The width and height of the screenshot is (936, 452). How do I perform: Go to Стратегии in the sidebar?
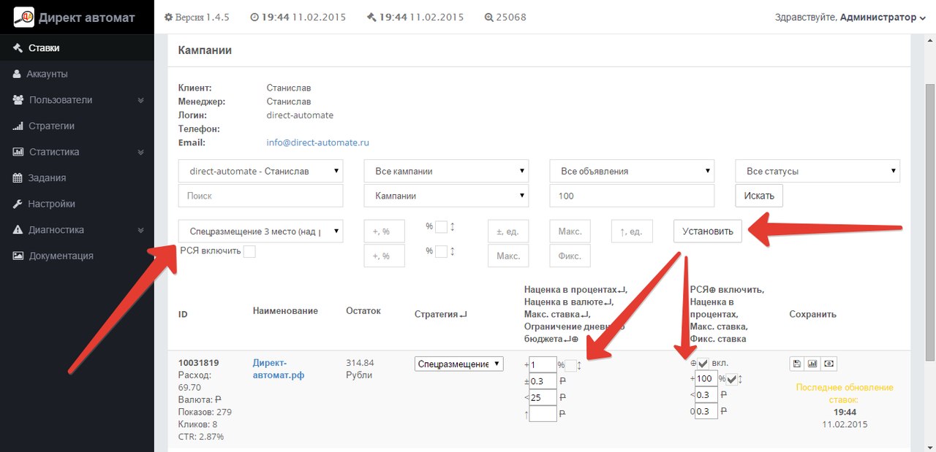(x=51, y=126)
